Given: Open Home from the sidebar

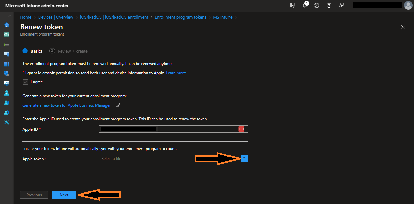Looking at the screenshot, I should pyautogui.click(x=6, y=25).
